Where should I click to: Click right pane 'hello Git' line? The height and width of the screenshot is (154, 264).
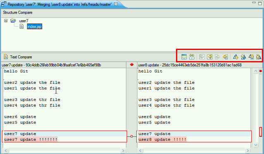tap(150, 71)
